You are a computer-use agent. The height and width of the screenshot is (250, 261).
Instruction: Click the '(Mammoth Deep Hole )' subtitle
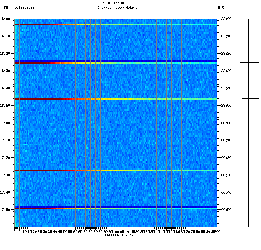click(117, 8)
